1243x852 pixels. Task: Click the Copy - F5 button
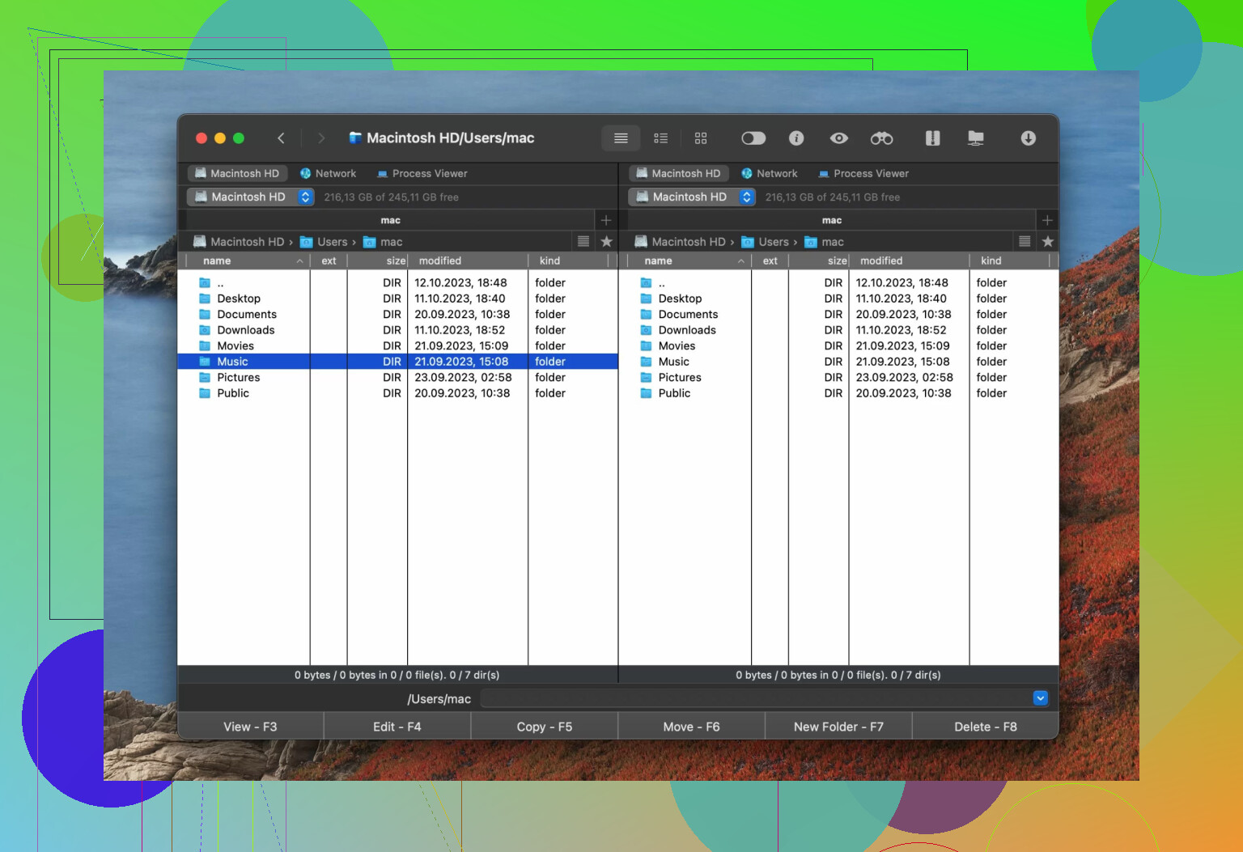coord(544,727)
